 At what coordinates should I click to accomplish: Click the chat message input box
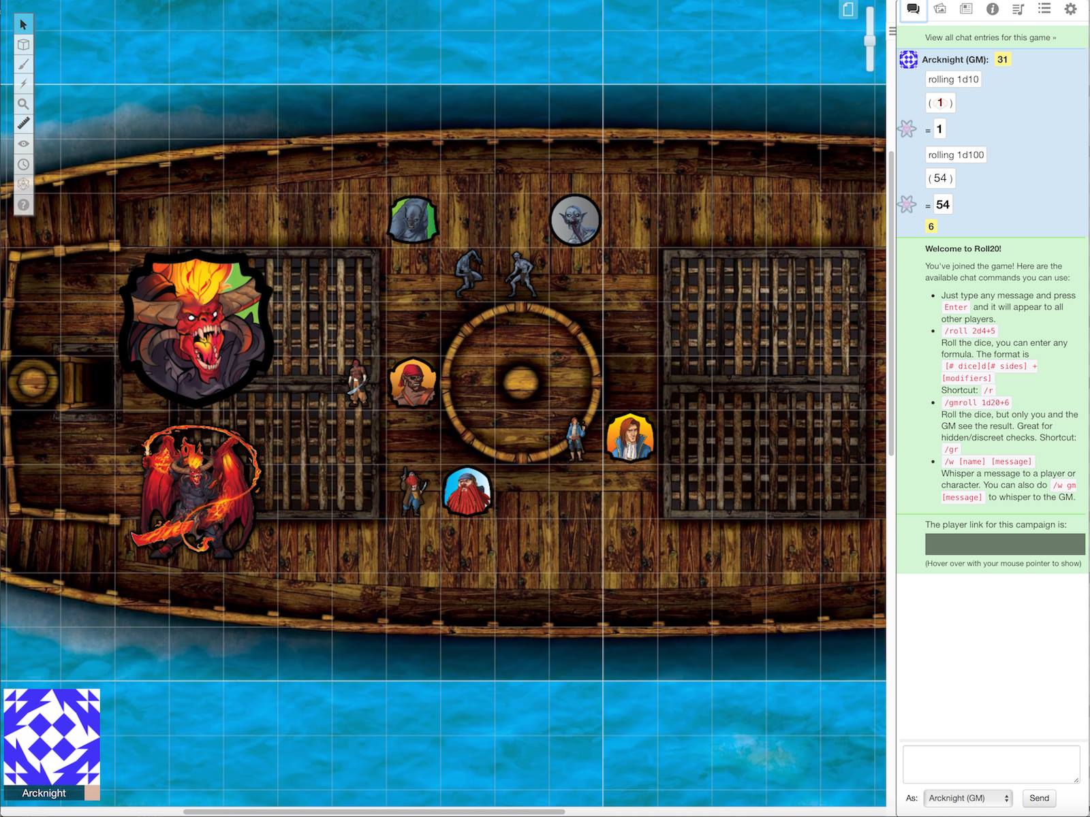pos(991,764)
